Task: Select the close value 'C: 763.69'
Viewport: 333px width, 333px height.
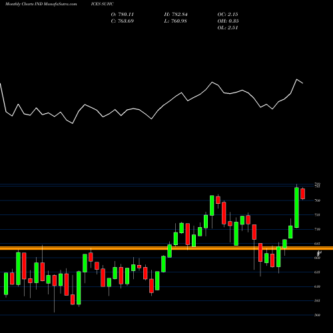Action: point(123,21)
